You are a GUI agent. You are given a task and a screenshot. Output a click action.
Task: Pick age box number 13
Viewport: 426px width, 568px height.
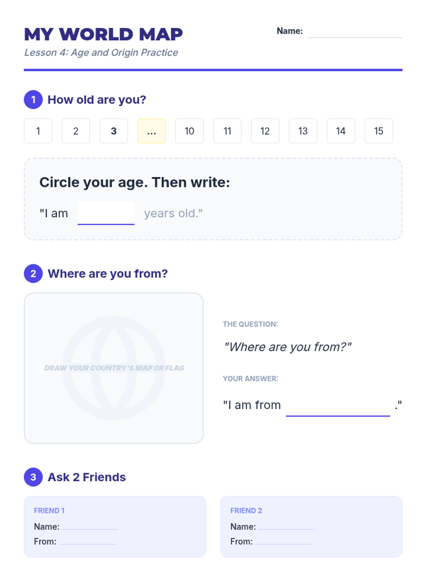pos(303,131)
